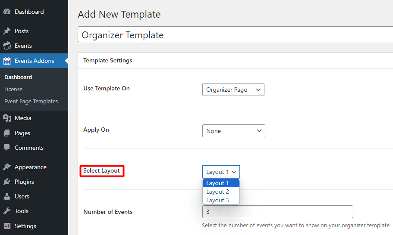Choose Layout 3 from the list
The image size is (393, 235).
[218, 200]
